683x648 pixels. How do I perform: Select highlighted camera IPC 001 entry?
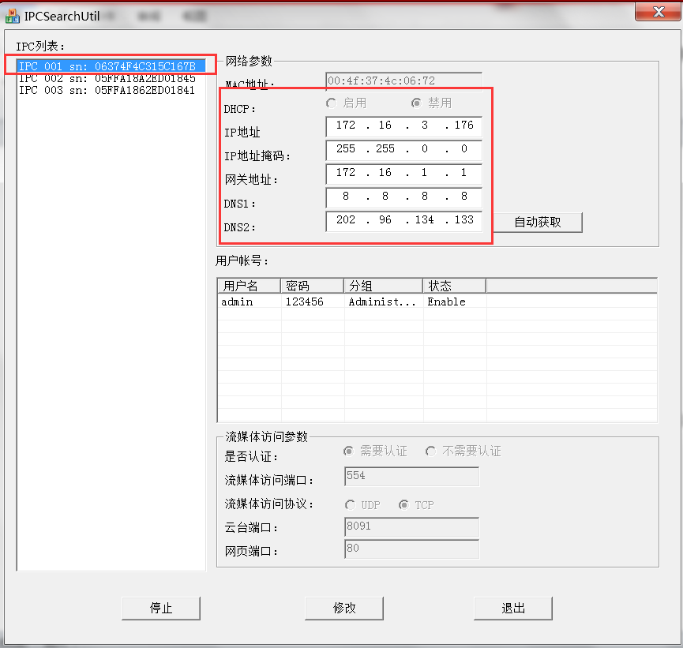(111, 66)
